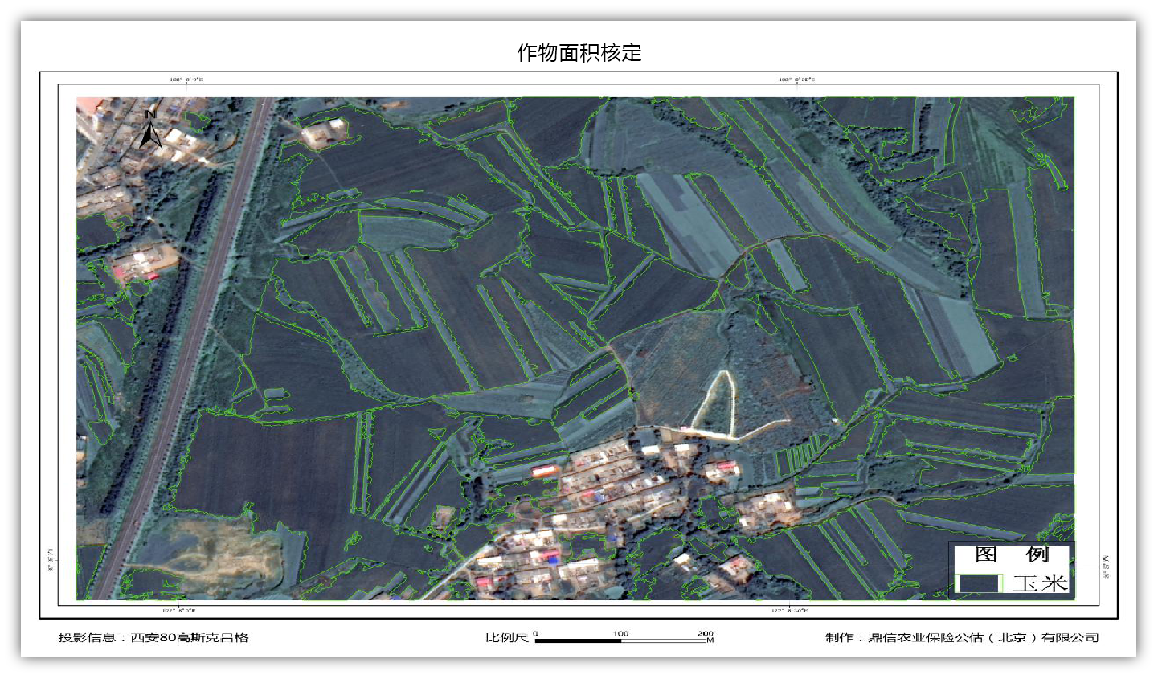Screen dimensions: 1158x679
Task: Click the 图例 legend header
Action: [1012, 554]
